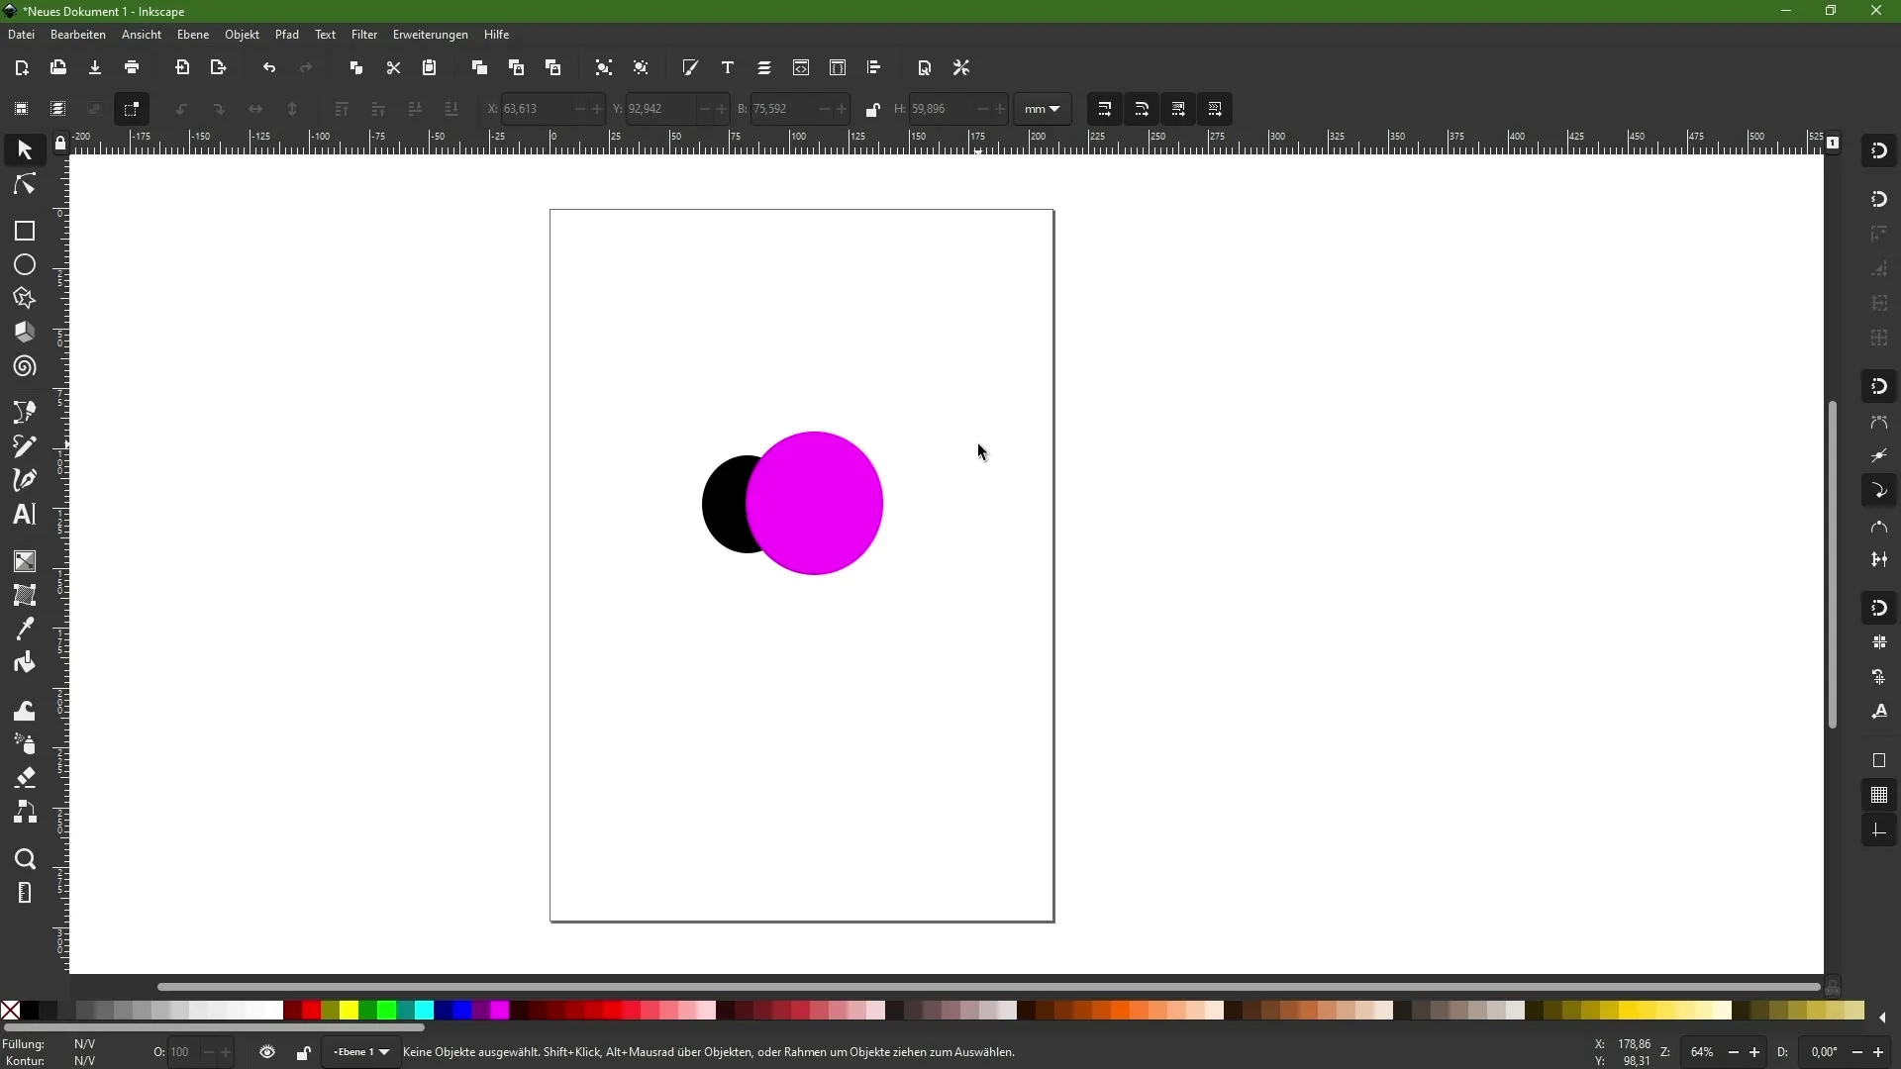Select the Connector tool

coord(25,812)
